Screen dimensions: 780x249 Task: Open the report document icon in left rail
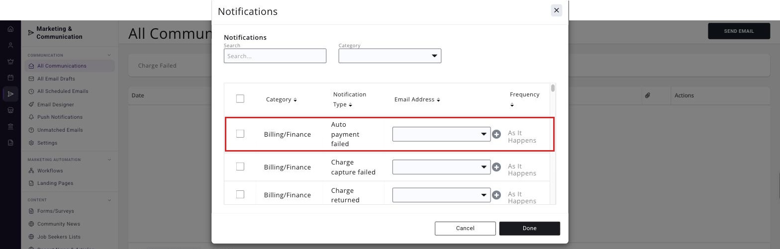(x=10, y=143)
